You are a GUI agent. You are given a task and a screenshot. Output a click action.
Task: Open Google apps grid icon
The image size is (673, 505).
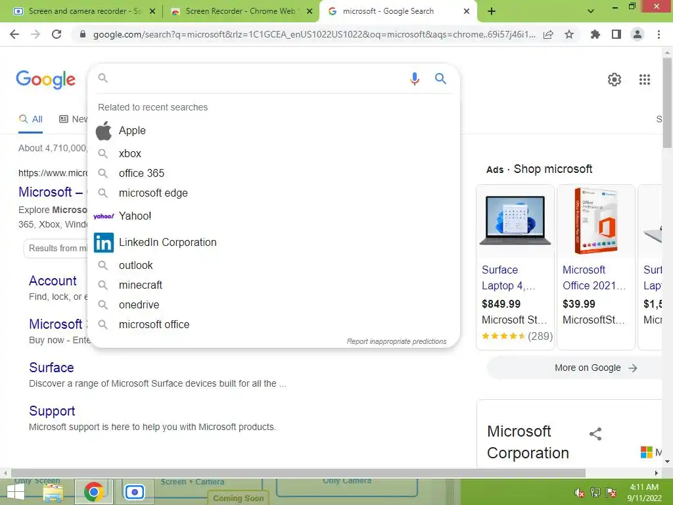pyautogui.click(x=644, y=80)
